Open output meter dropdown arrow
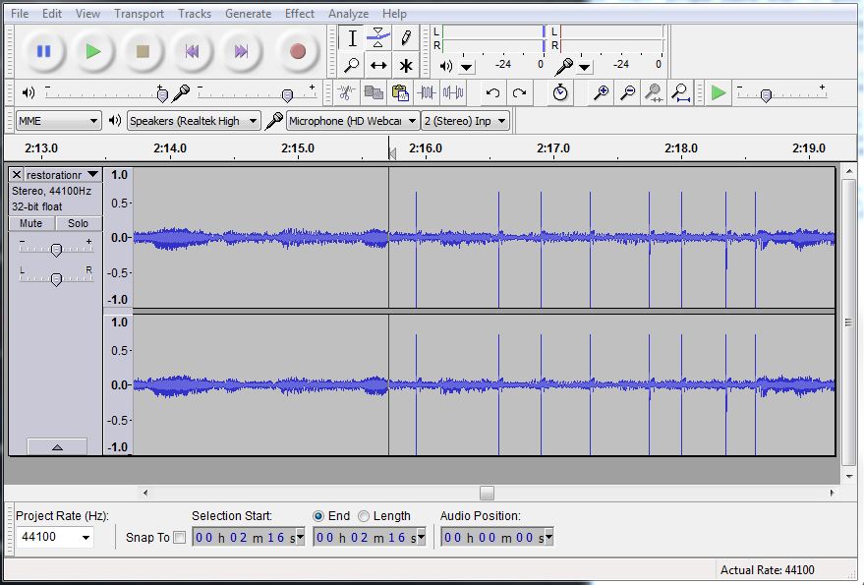864x585 pixels. click(x=467, y=67)
